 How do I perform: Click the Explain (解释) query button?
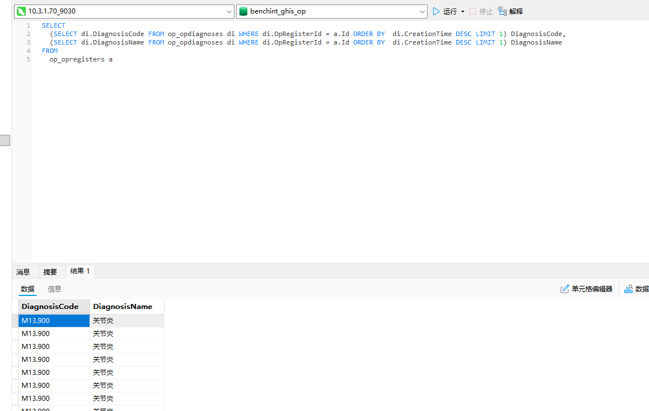510,11
